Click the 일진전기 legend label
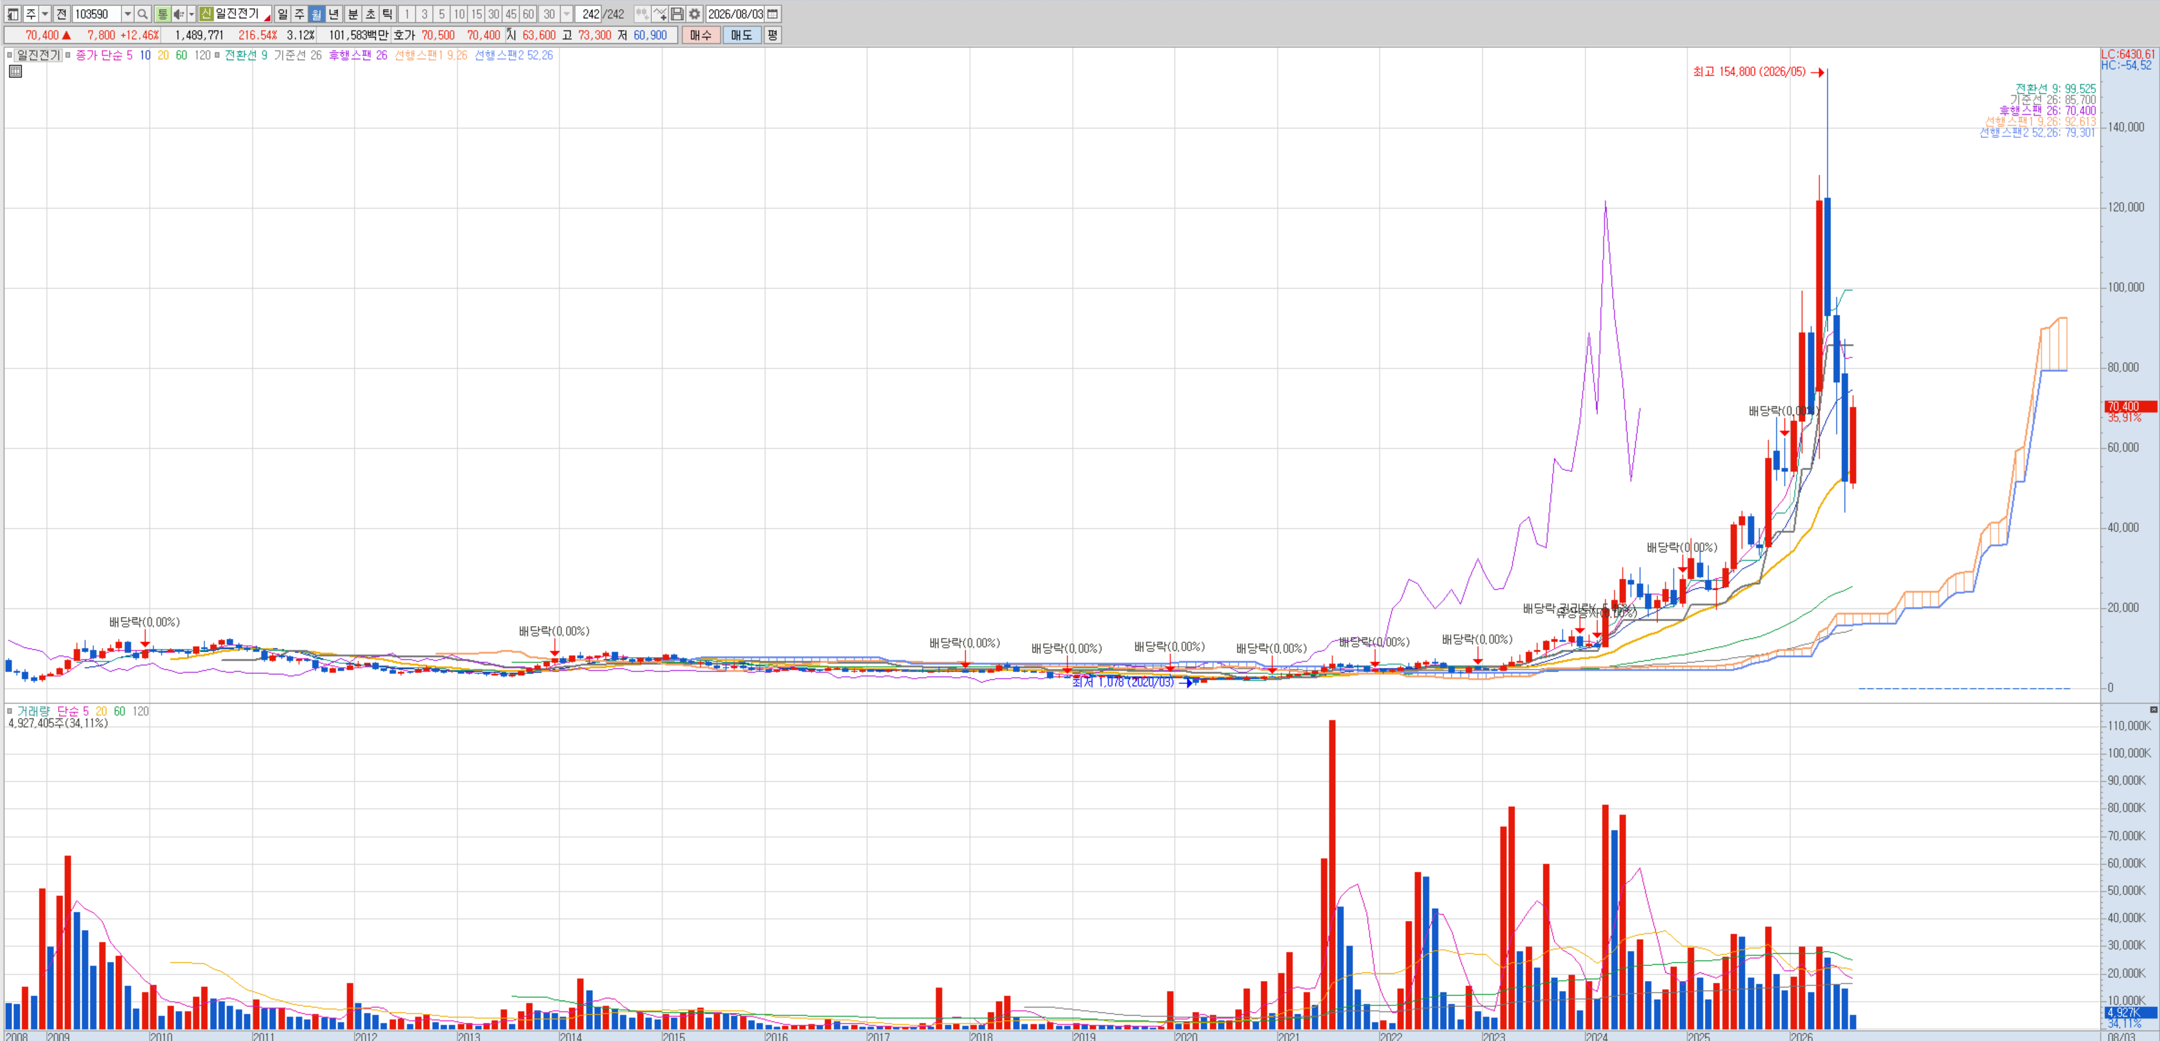The width and height of the screenshot is (2160, 1041). click(x=39, y=55)
